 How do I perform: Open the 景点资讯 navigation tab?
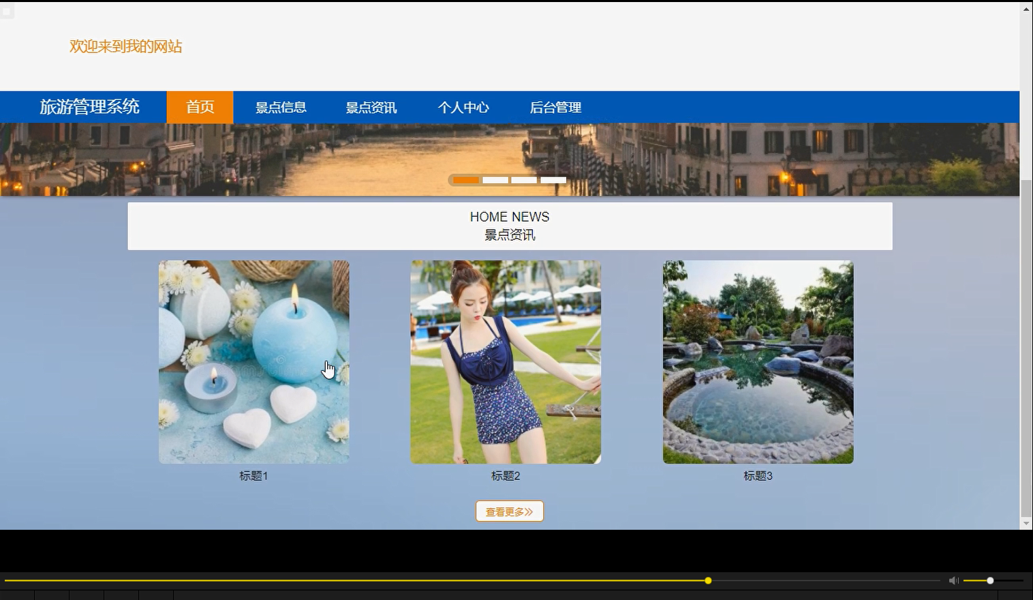pos(372,107)
